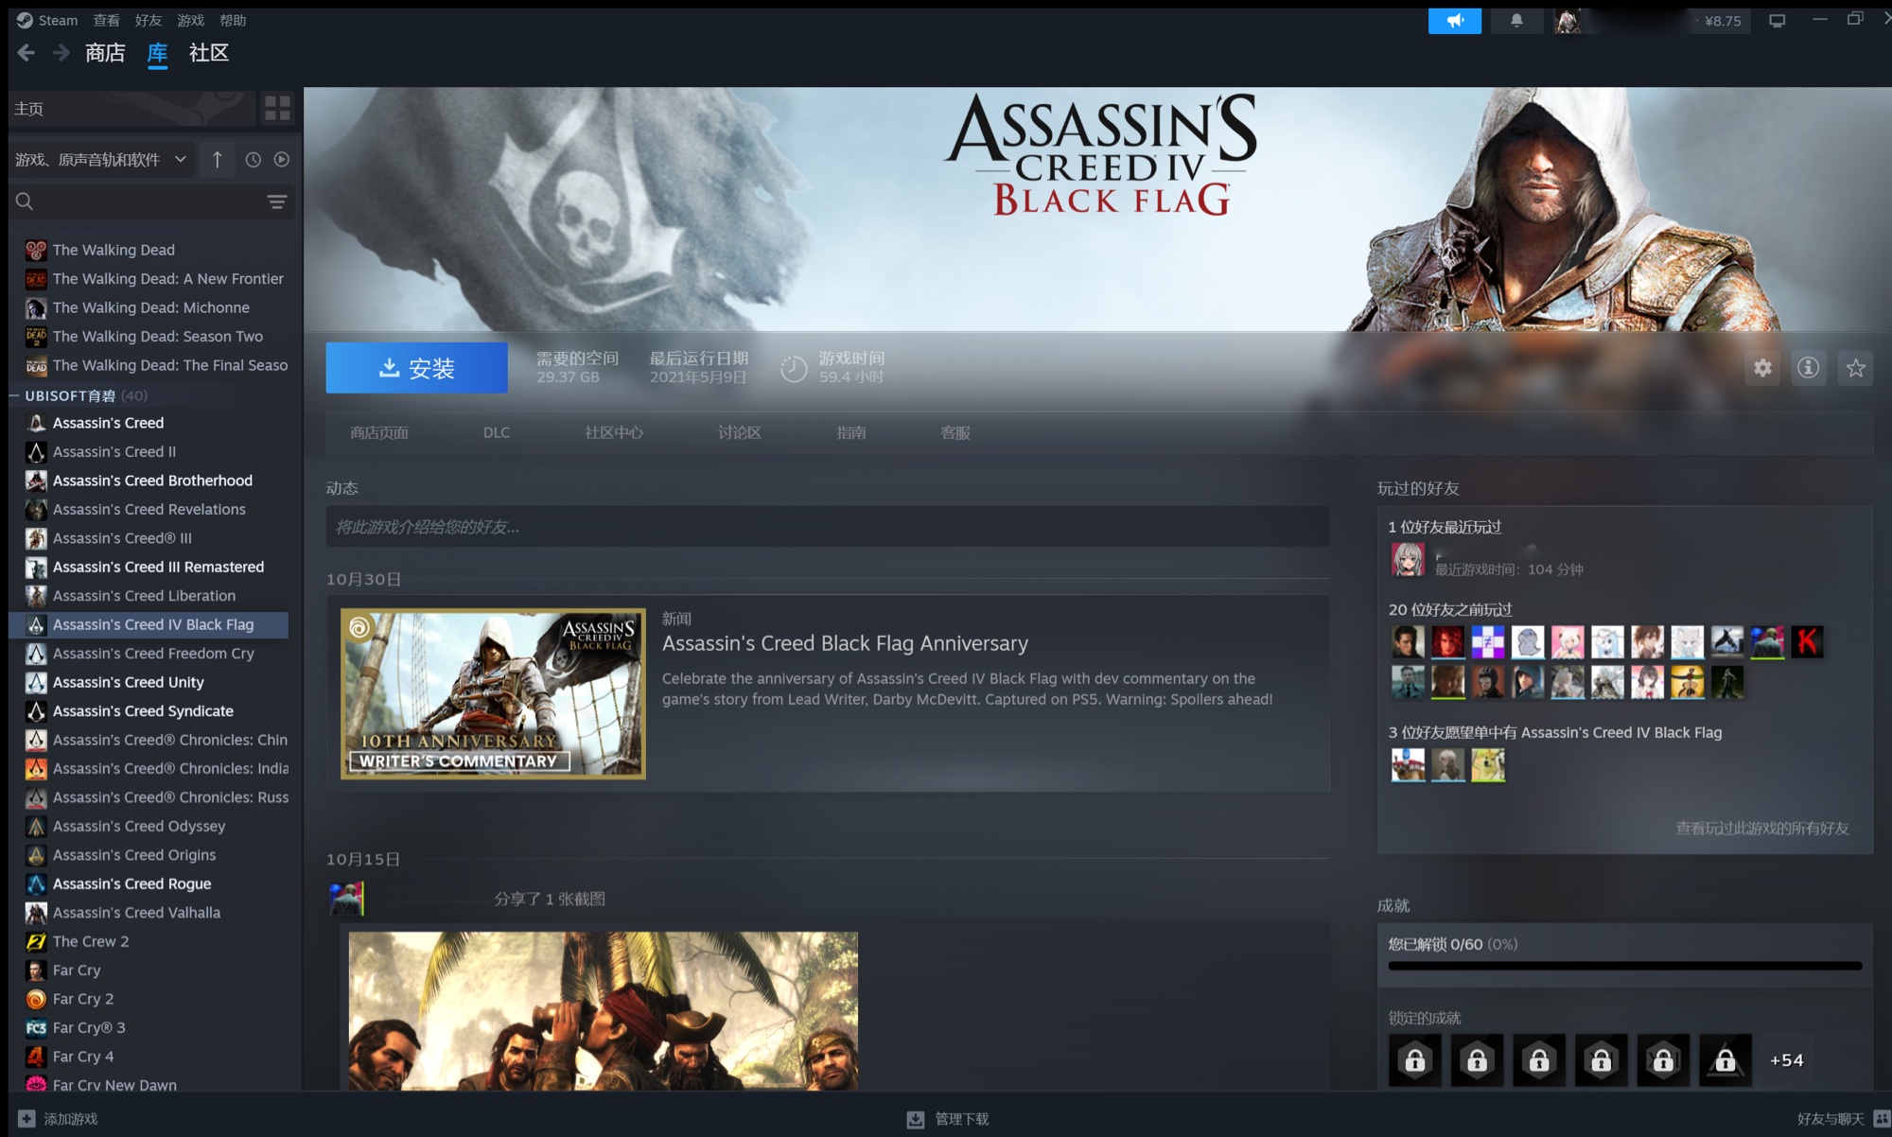This screenshot has height=1137, width=1892.
Task: Switch to the 社区 tab
Action: tap(209, 53)
